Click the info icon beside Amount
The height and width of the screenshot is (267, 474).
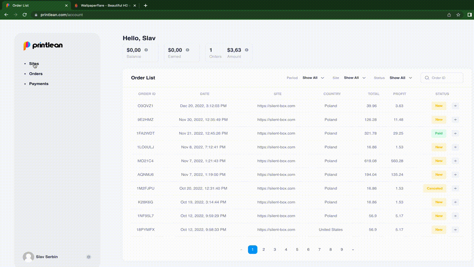click(247, 50)
